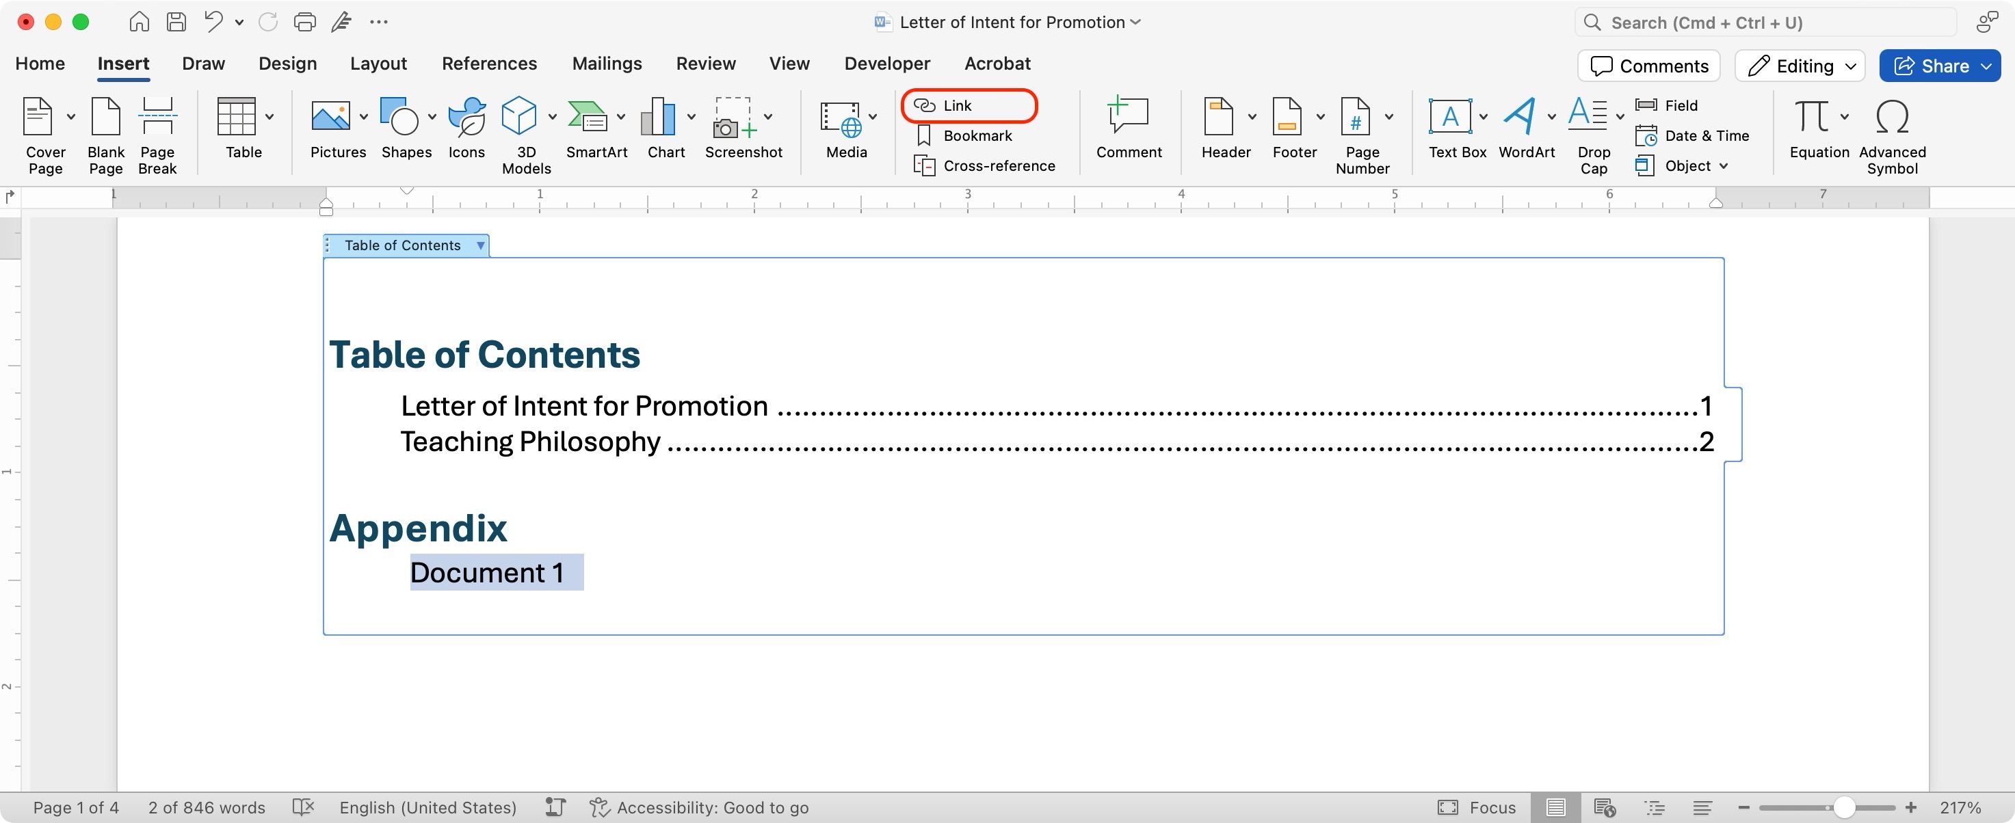Insert a SmartArt graphic
The image size is (2015, 823).
588,118
